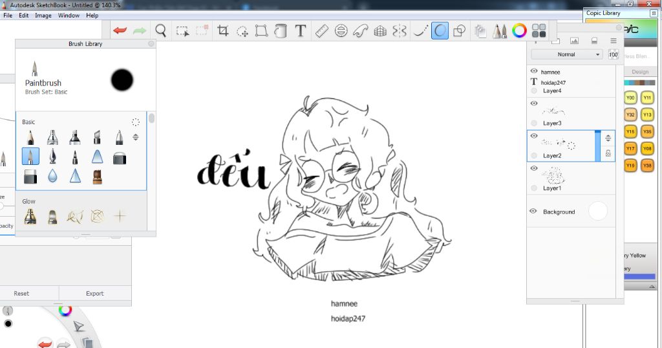This screenshot has height=348, width=662.
Task: Open the File menu
Action: click(8, 16)
